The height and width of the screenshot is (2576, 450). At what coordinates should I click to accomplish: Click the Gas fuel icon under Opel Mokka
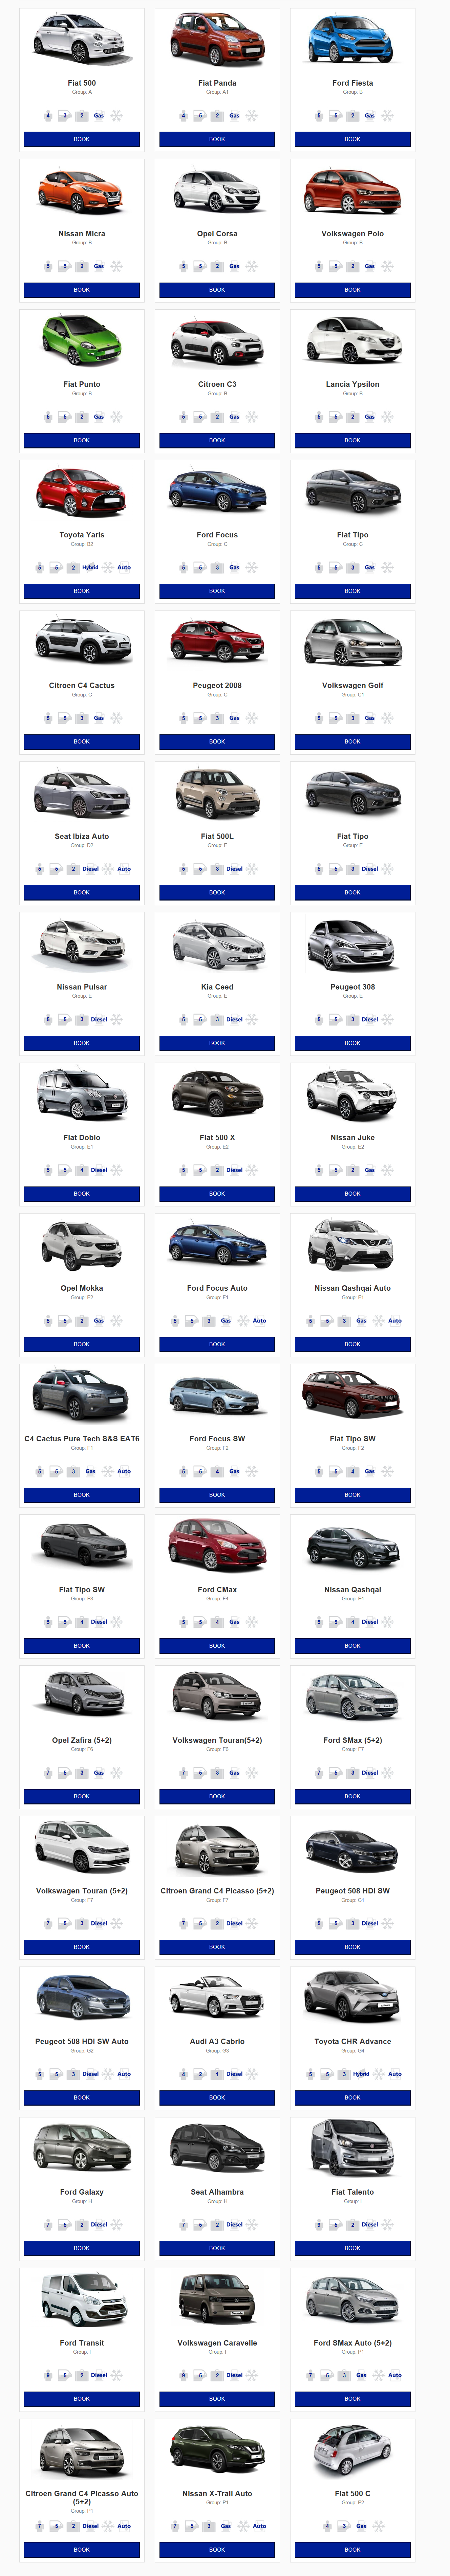pos(98,1320)
